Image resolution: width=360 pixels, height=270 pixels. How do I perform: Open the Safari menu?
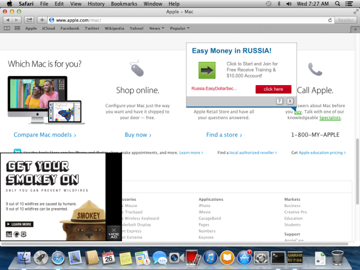26,3
